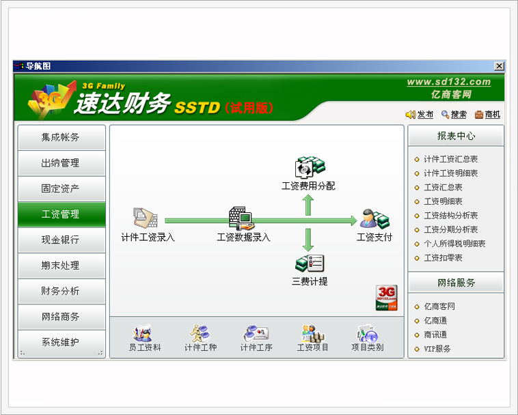Viewport: 518px width, 415px height.
Task: Click the 三费计提 label
Action: [x=310, y=281]
